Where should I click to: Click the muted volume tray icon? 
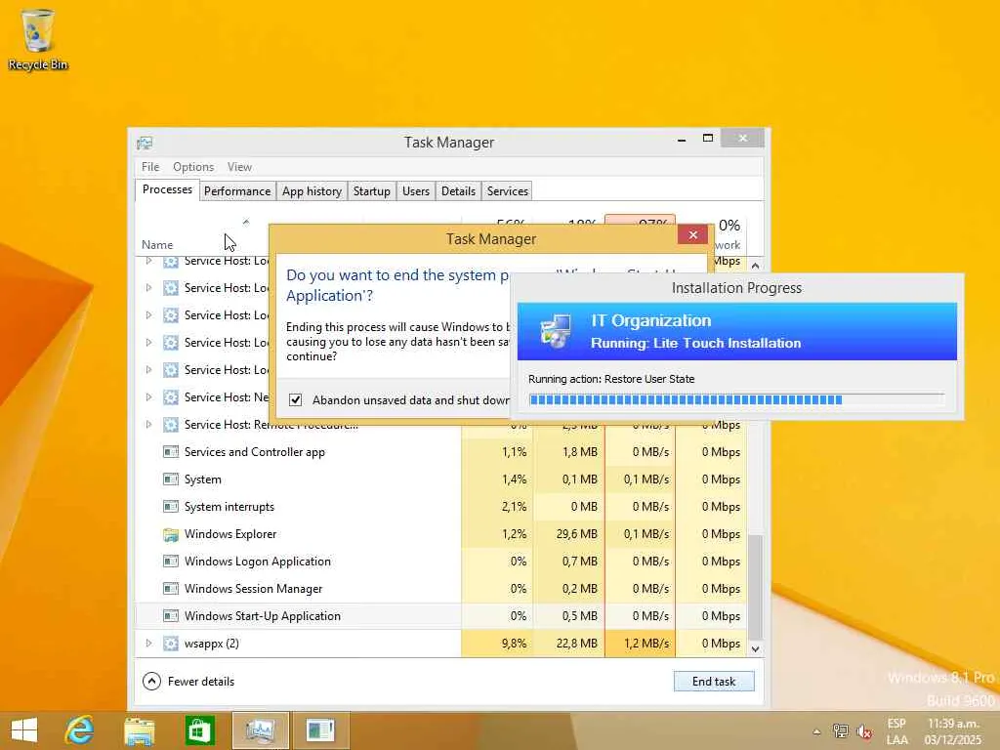tap(864, 731)
